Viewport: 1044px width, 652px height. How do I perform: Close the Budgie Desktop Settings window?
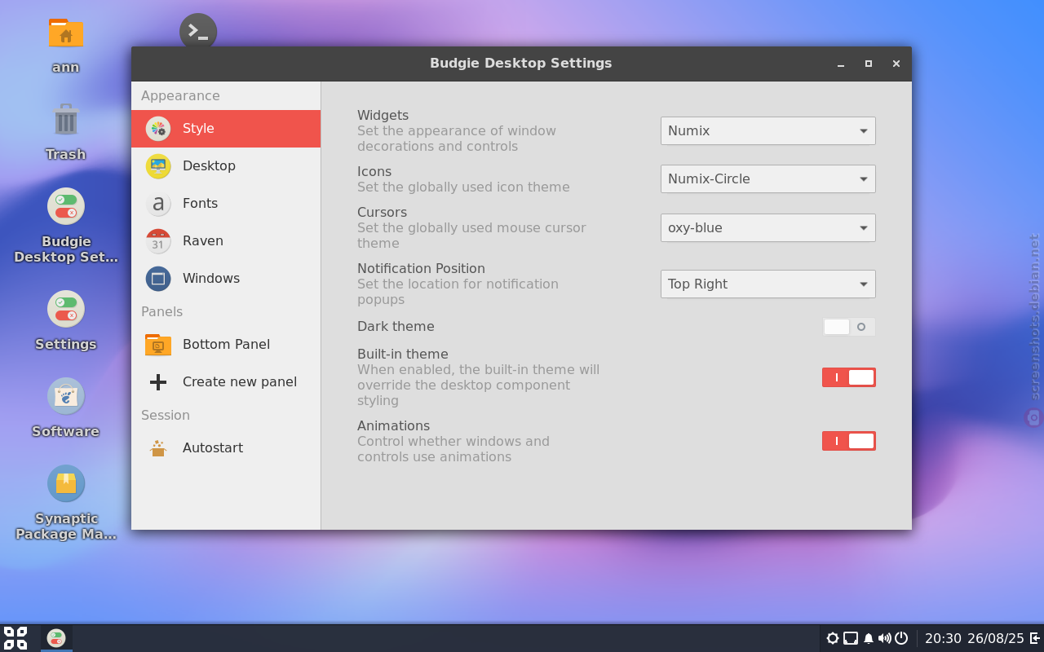coord(896,64)
